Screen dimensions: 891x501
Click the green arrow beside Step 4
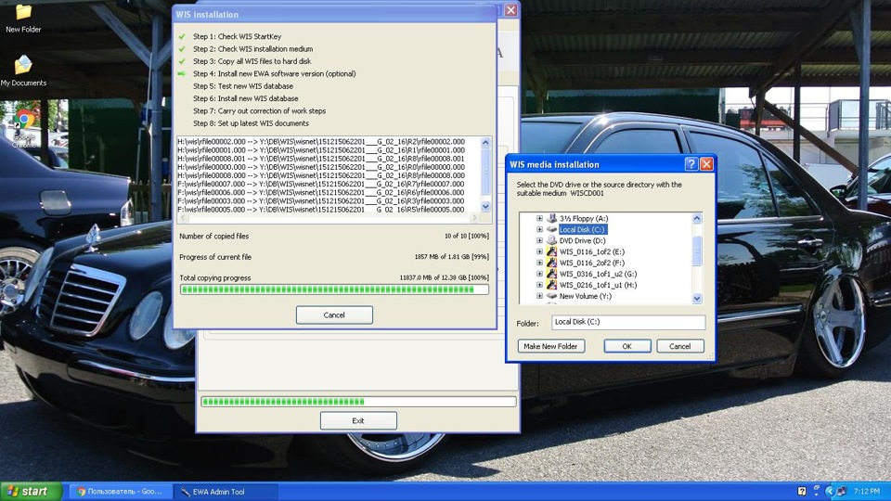(x=182, y=74)
